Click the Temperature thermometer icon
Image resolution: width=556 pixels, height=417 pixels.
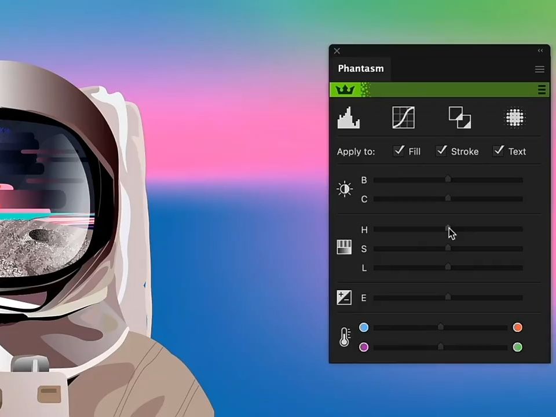pyautogui.click(x=345, y=337)
